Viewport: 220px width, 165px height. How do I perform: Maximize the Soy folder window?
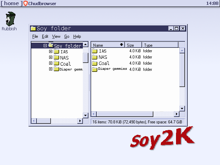(176, 29)
